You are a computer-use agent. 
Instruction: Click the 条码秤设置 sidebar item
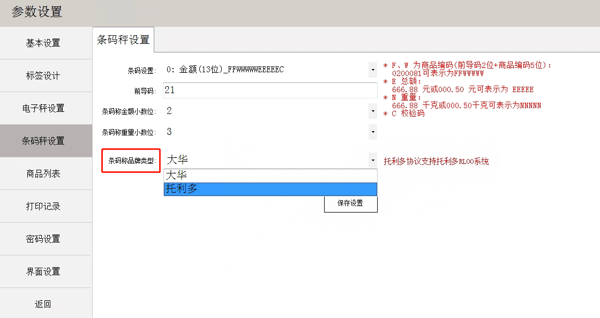click(x=43, y=141)
